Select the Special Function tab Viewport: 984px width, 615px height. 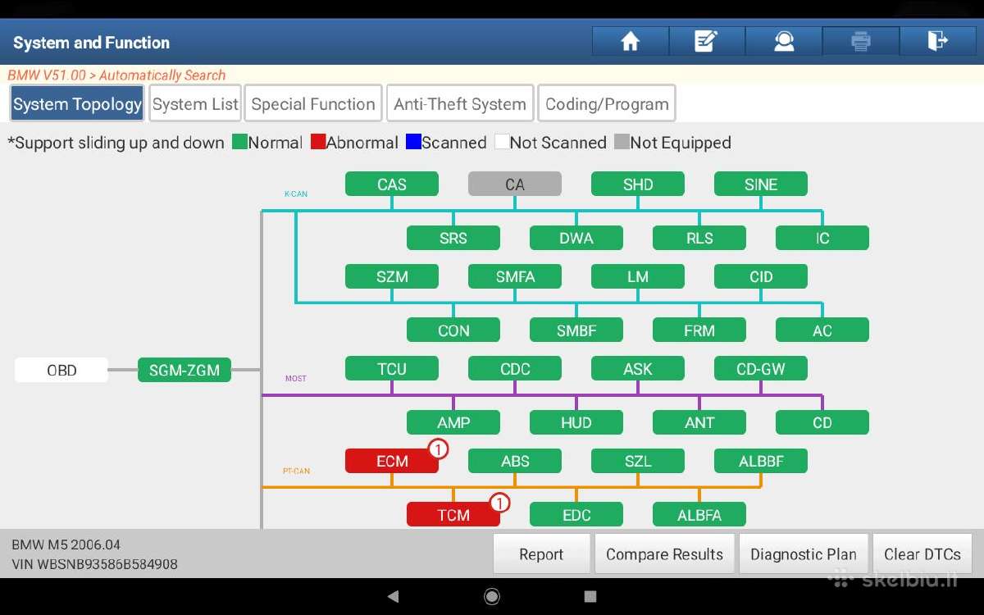point(313,104)
